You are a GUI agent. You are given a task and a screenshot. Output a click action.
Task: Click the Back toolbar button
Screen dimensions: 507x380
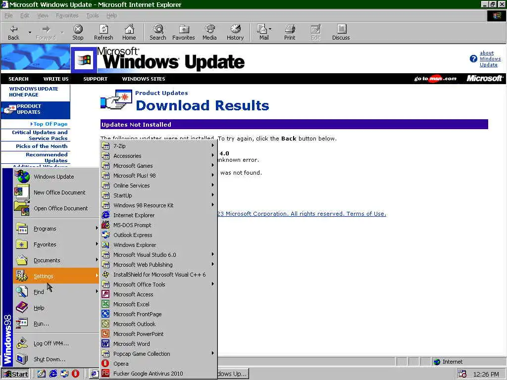click(13, 32)
